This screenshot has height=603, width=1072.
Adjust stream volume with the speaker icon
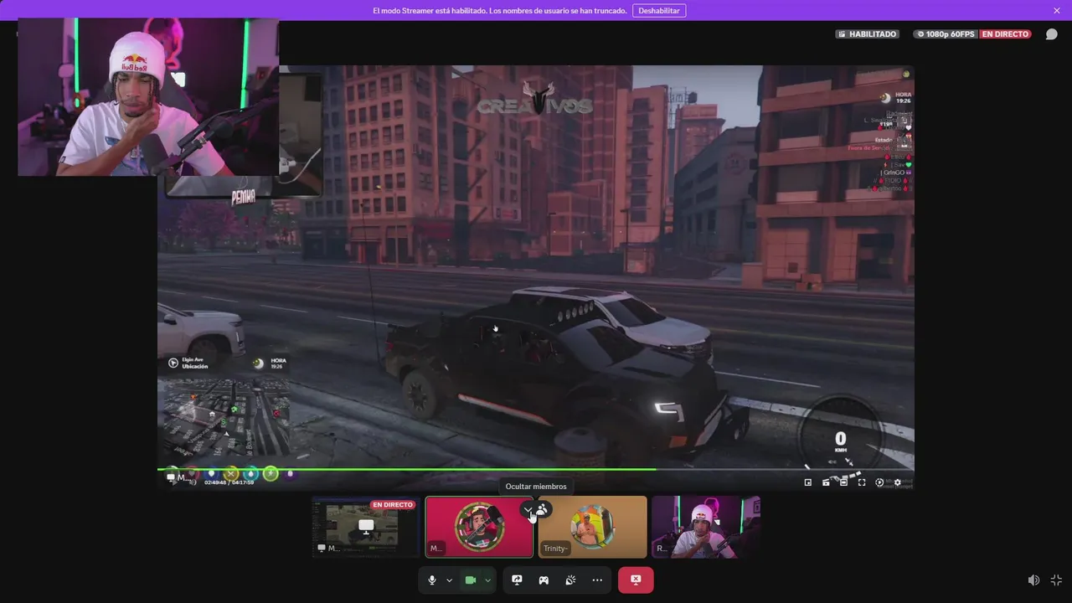coord(1033,580)
